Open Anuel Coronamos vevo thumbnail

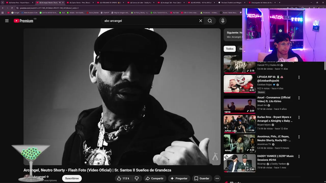click(240, 104)
